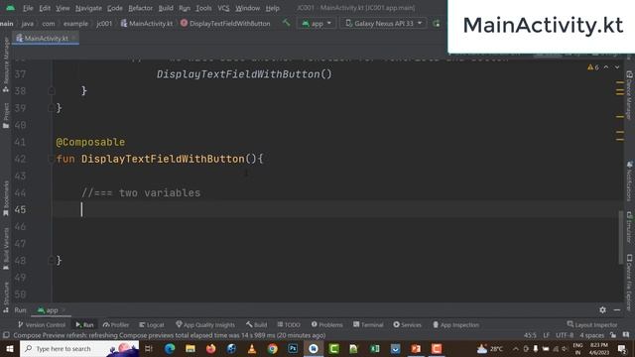Click the Make Project hammer icon
Image resolution: width=635 pixels, height=357 pixels.
click(286, 23)
